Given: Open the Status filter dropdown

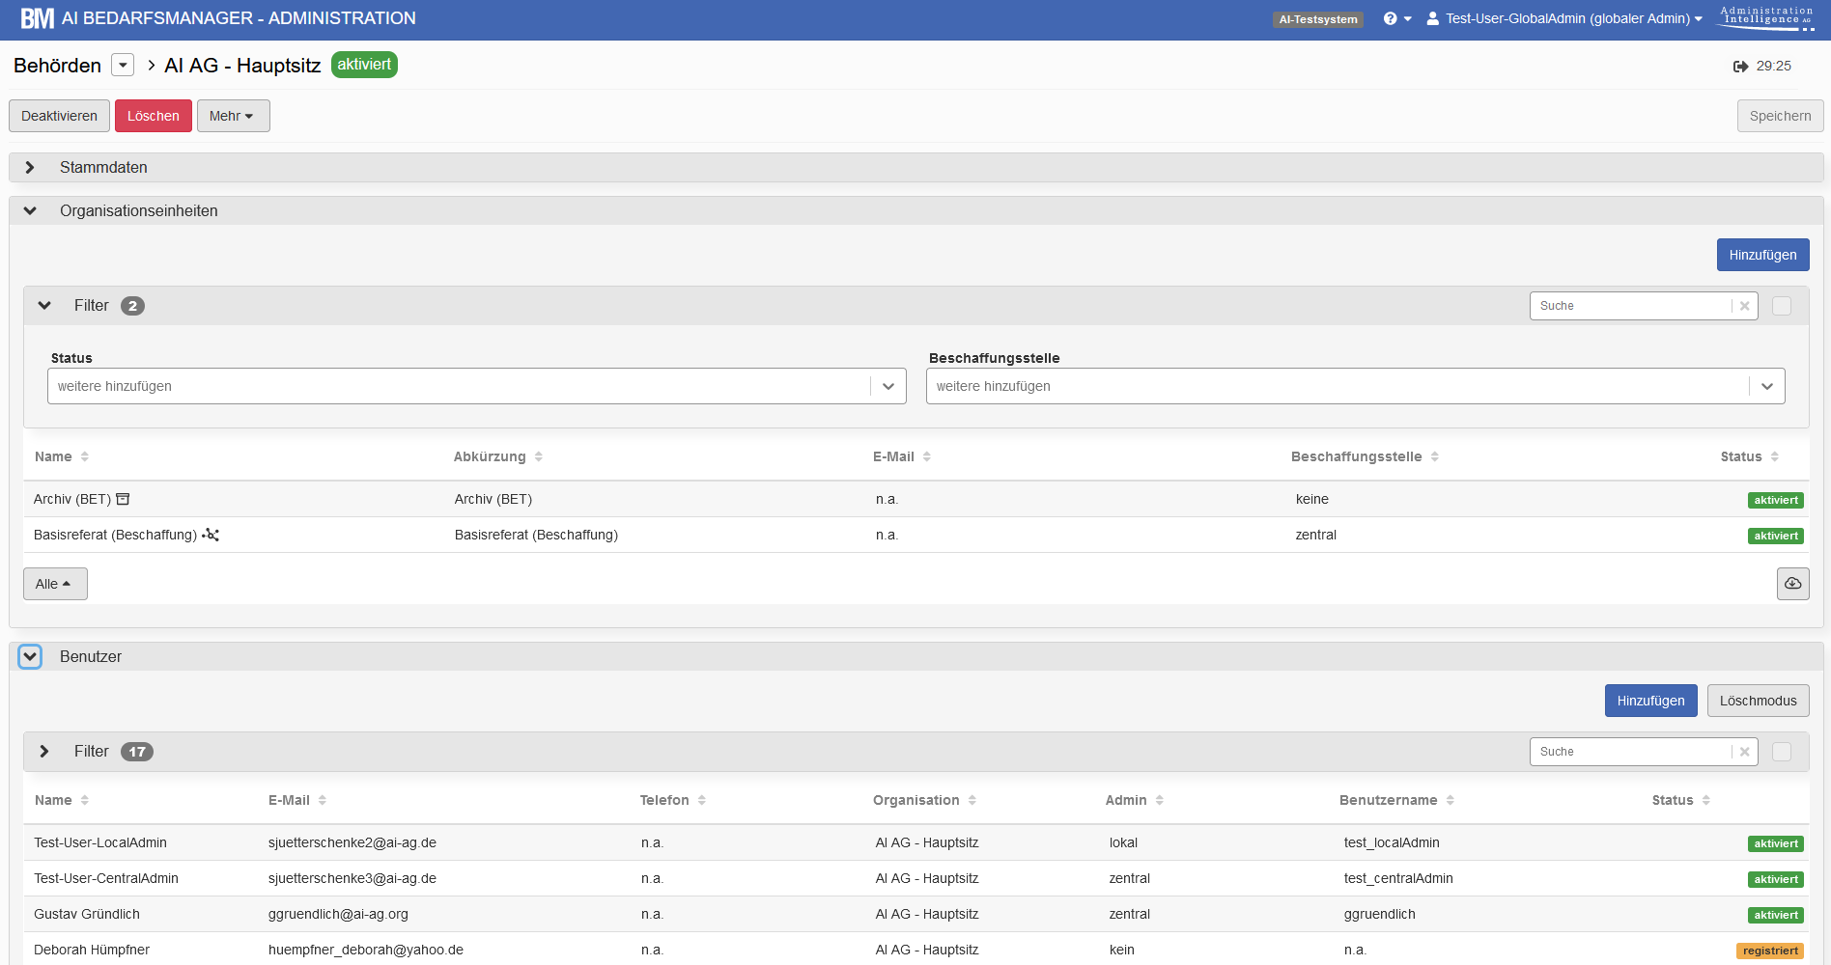Looking at the screenshot, I should click(x=887, y=386).
